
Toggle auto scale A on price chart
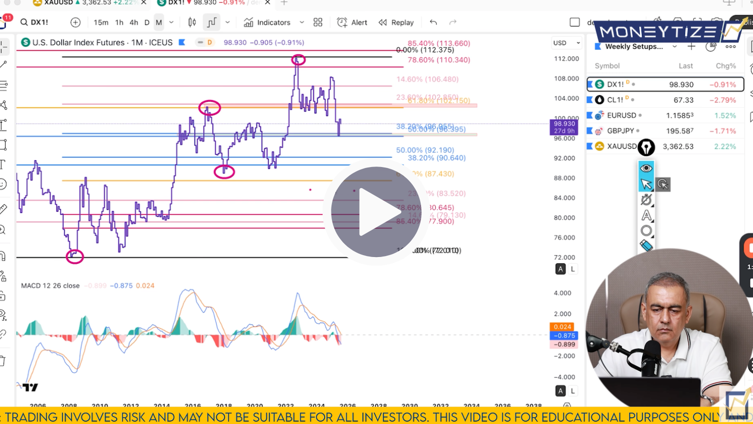tap(560, 269)
